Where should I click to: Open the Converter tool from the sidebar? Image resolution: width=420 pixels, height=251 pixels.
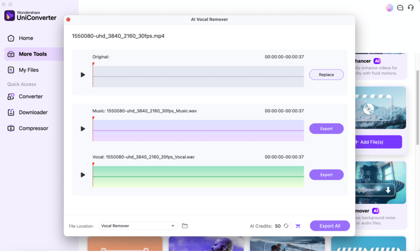point(32,96)
